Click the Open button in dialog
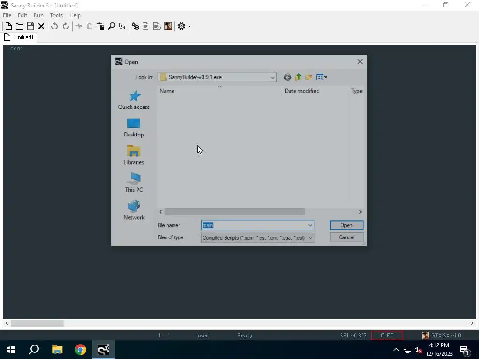Screen dimensions: 479x359 click(x=347, y=225)
